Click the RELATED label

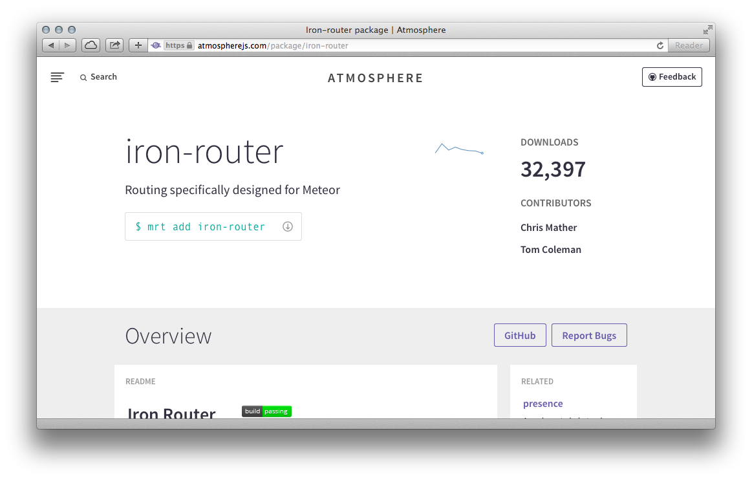(x=537, y=382)
